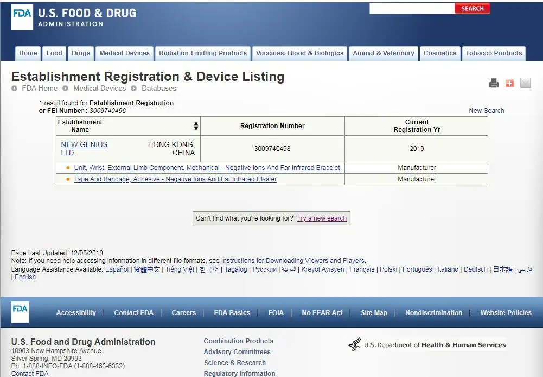Click the red plus share icon
The width and height of the screenshot is (543, 377).
pyautogui.click(x=509, y=83)
